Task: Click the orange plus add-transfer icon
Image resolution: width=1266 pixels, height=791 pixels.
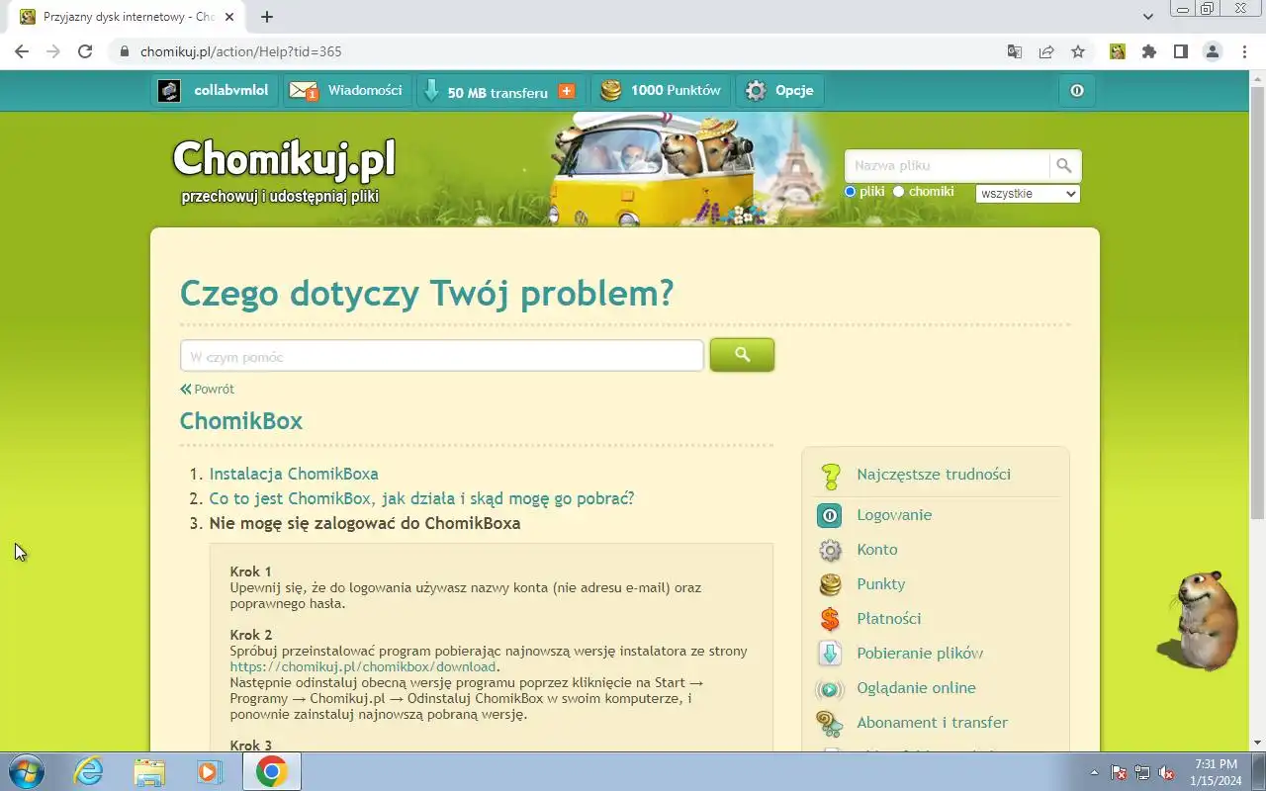Action: [x=567, y=91]
